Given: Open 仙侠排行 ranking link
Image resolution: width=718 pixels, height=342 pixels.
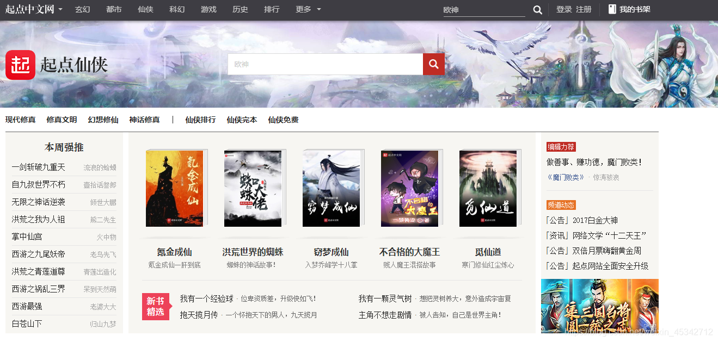Looking at the screenshot, I should [x=200, y=120].
